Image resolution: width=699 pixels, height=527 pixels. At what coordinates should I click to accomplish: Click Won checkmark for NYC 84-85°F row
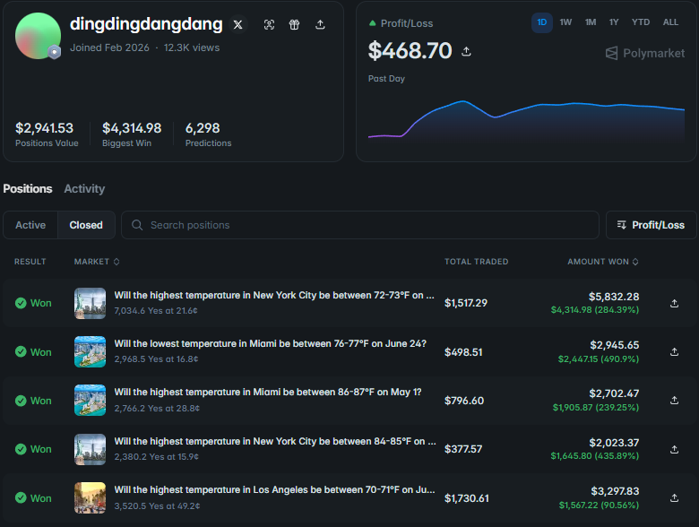point(21,449)
